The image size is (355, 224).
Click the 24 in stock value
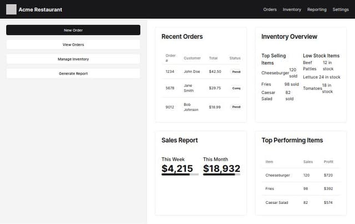point(329,77)
